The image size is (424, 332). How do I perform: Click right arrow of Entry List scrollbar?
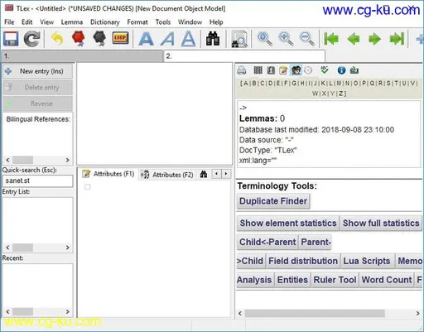67,248
